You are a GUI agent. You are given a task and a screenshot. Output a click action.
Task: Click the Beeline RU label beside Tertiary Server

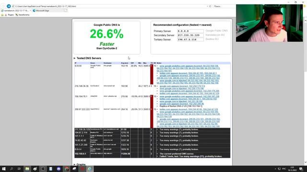pyautogui.click(x=212, y=39)
